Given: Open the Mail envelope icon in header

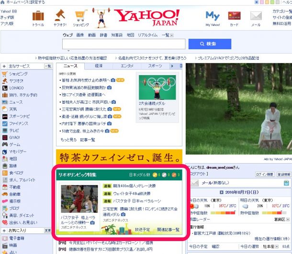Looking at the screenshot, I should click(256, 16).
